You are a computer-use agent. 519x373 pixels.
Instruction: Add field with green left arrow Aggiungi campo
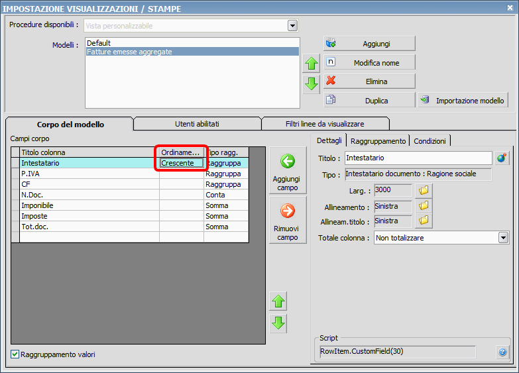coord(288,170)
